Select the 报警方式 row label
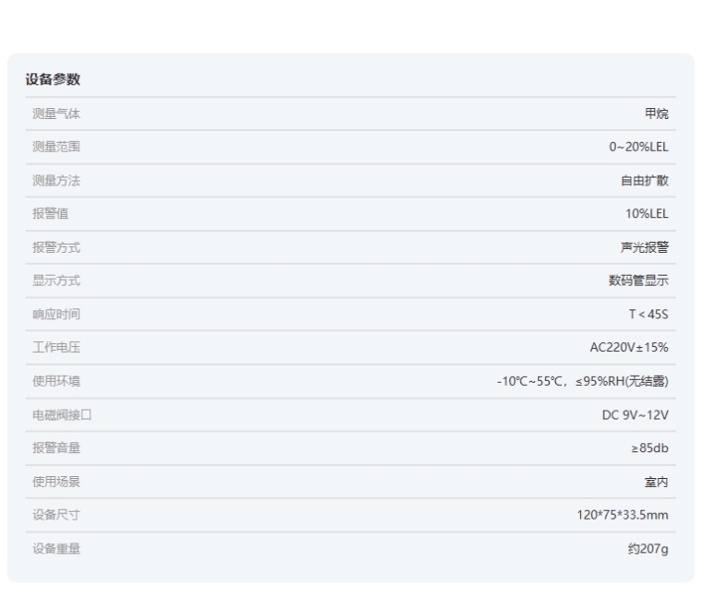701x597 pixels. click(x=56, y=247)
